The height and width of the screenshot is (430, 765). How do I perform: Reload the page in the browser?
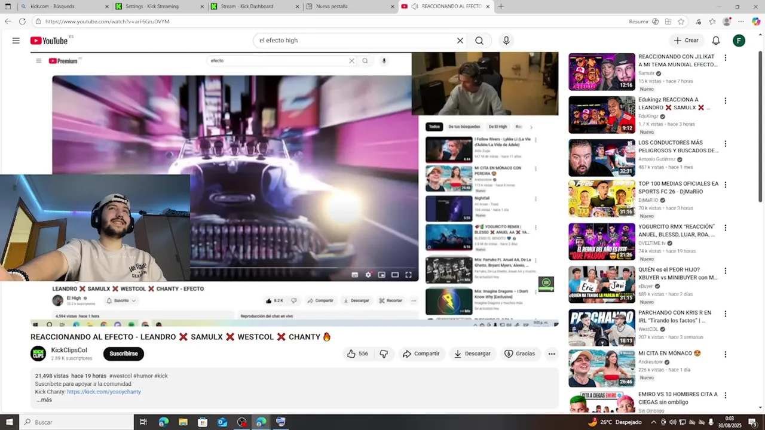click(x=22, y=21)
